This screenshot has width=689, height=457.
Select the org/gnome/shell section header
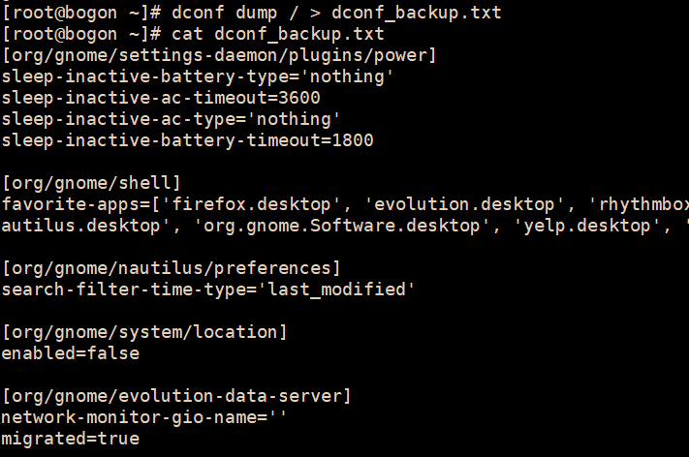tap(91, 183)
